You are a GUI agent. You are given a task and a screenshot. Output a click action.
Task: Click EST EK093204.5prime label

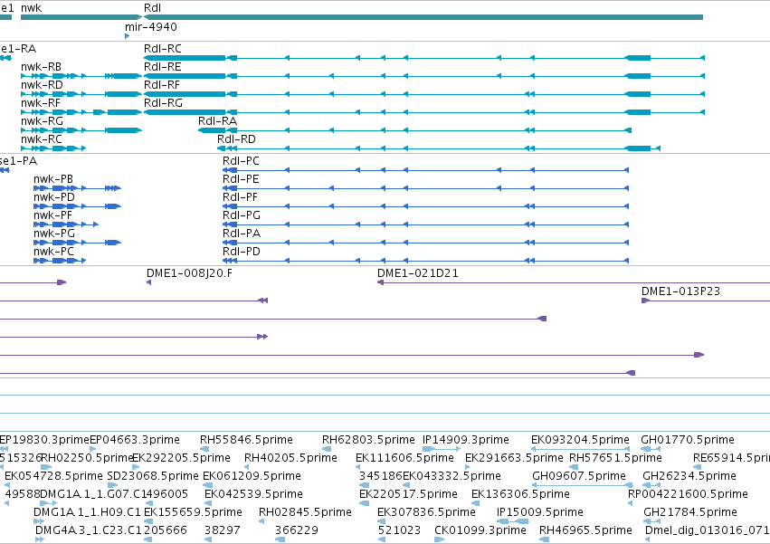(x=580, y=440)
